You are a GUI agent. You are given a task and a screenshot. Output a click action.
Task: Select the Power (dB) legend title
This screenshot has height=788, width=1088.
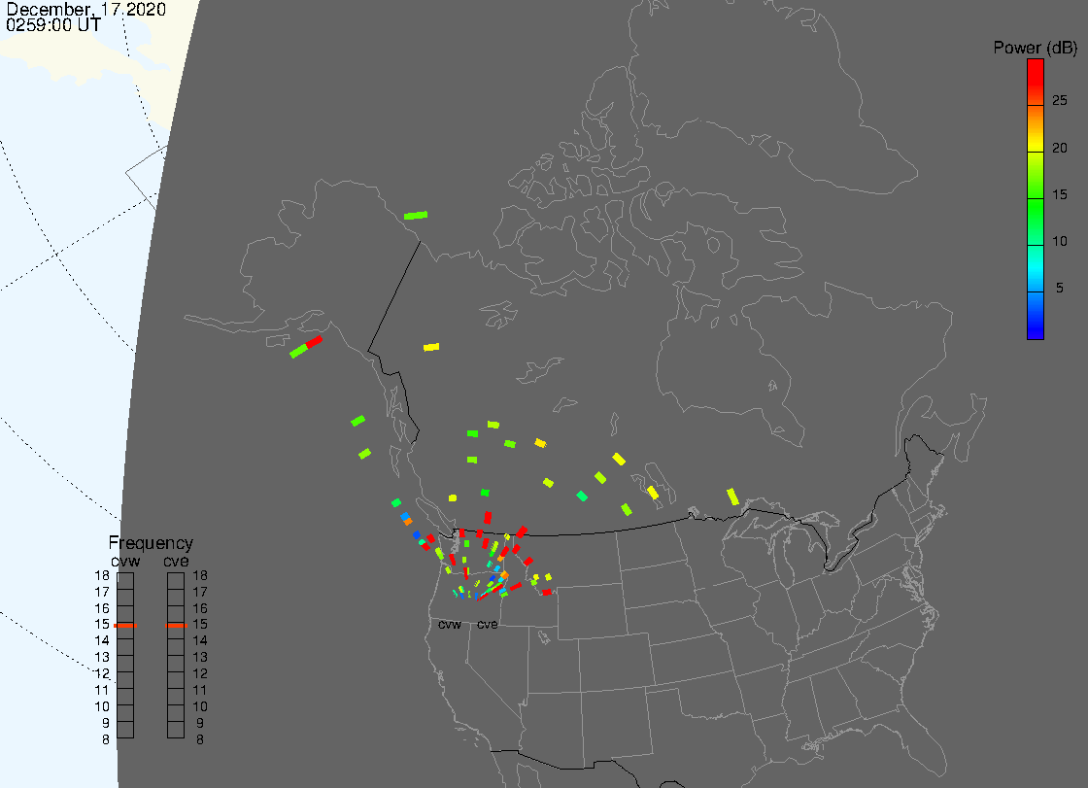(x=1036, y=48)
